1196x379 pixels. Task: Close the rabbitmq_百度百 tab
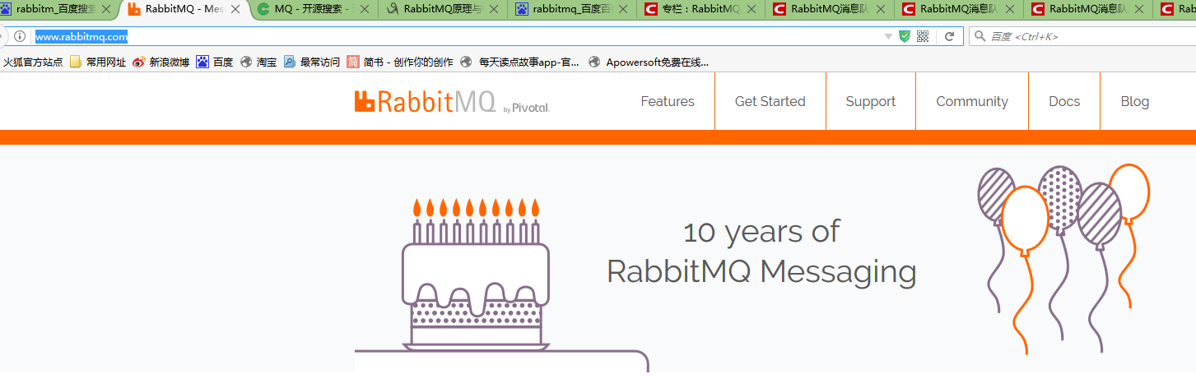tap(624, 10)
